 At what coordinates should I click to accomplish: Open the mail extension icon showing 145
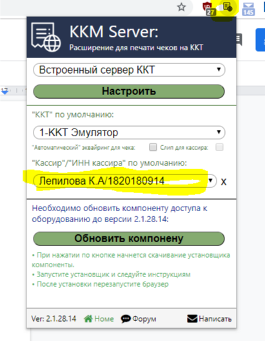click(x=248, y=8)
